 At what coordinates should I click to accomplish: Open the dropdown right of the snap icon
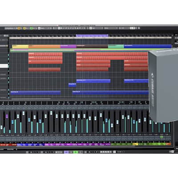coord(97,28)
